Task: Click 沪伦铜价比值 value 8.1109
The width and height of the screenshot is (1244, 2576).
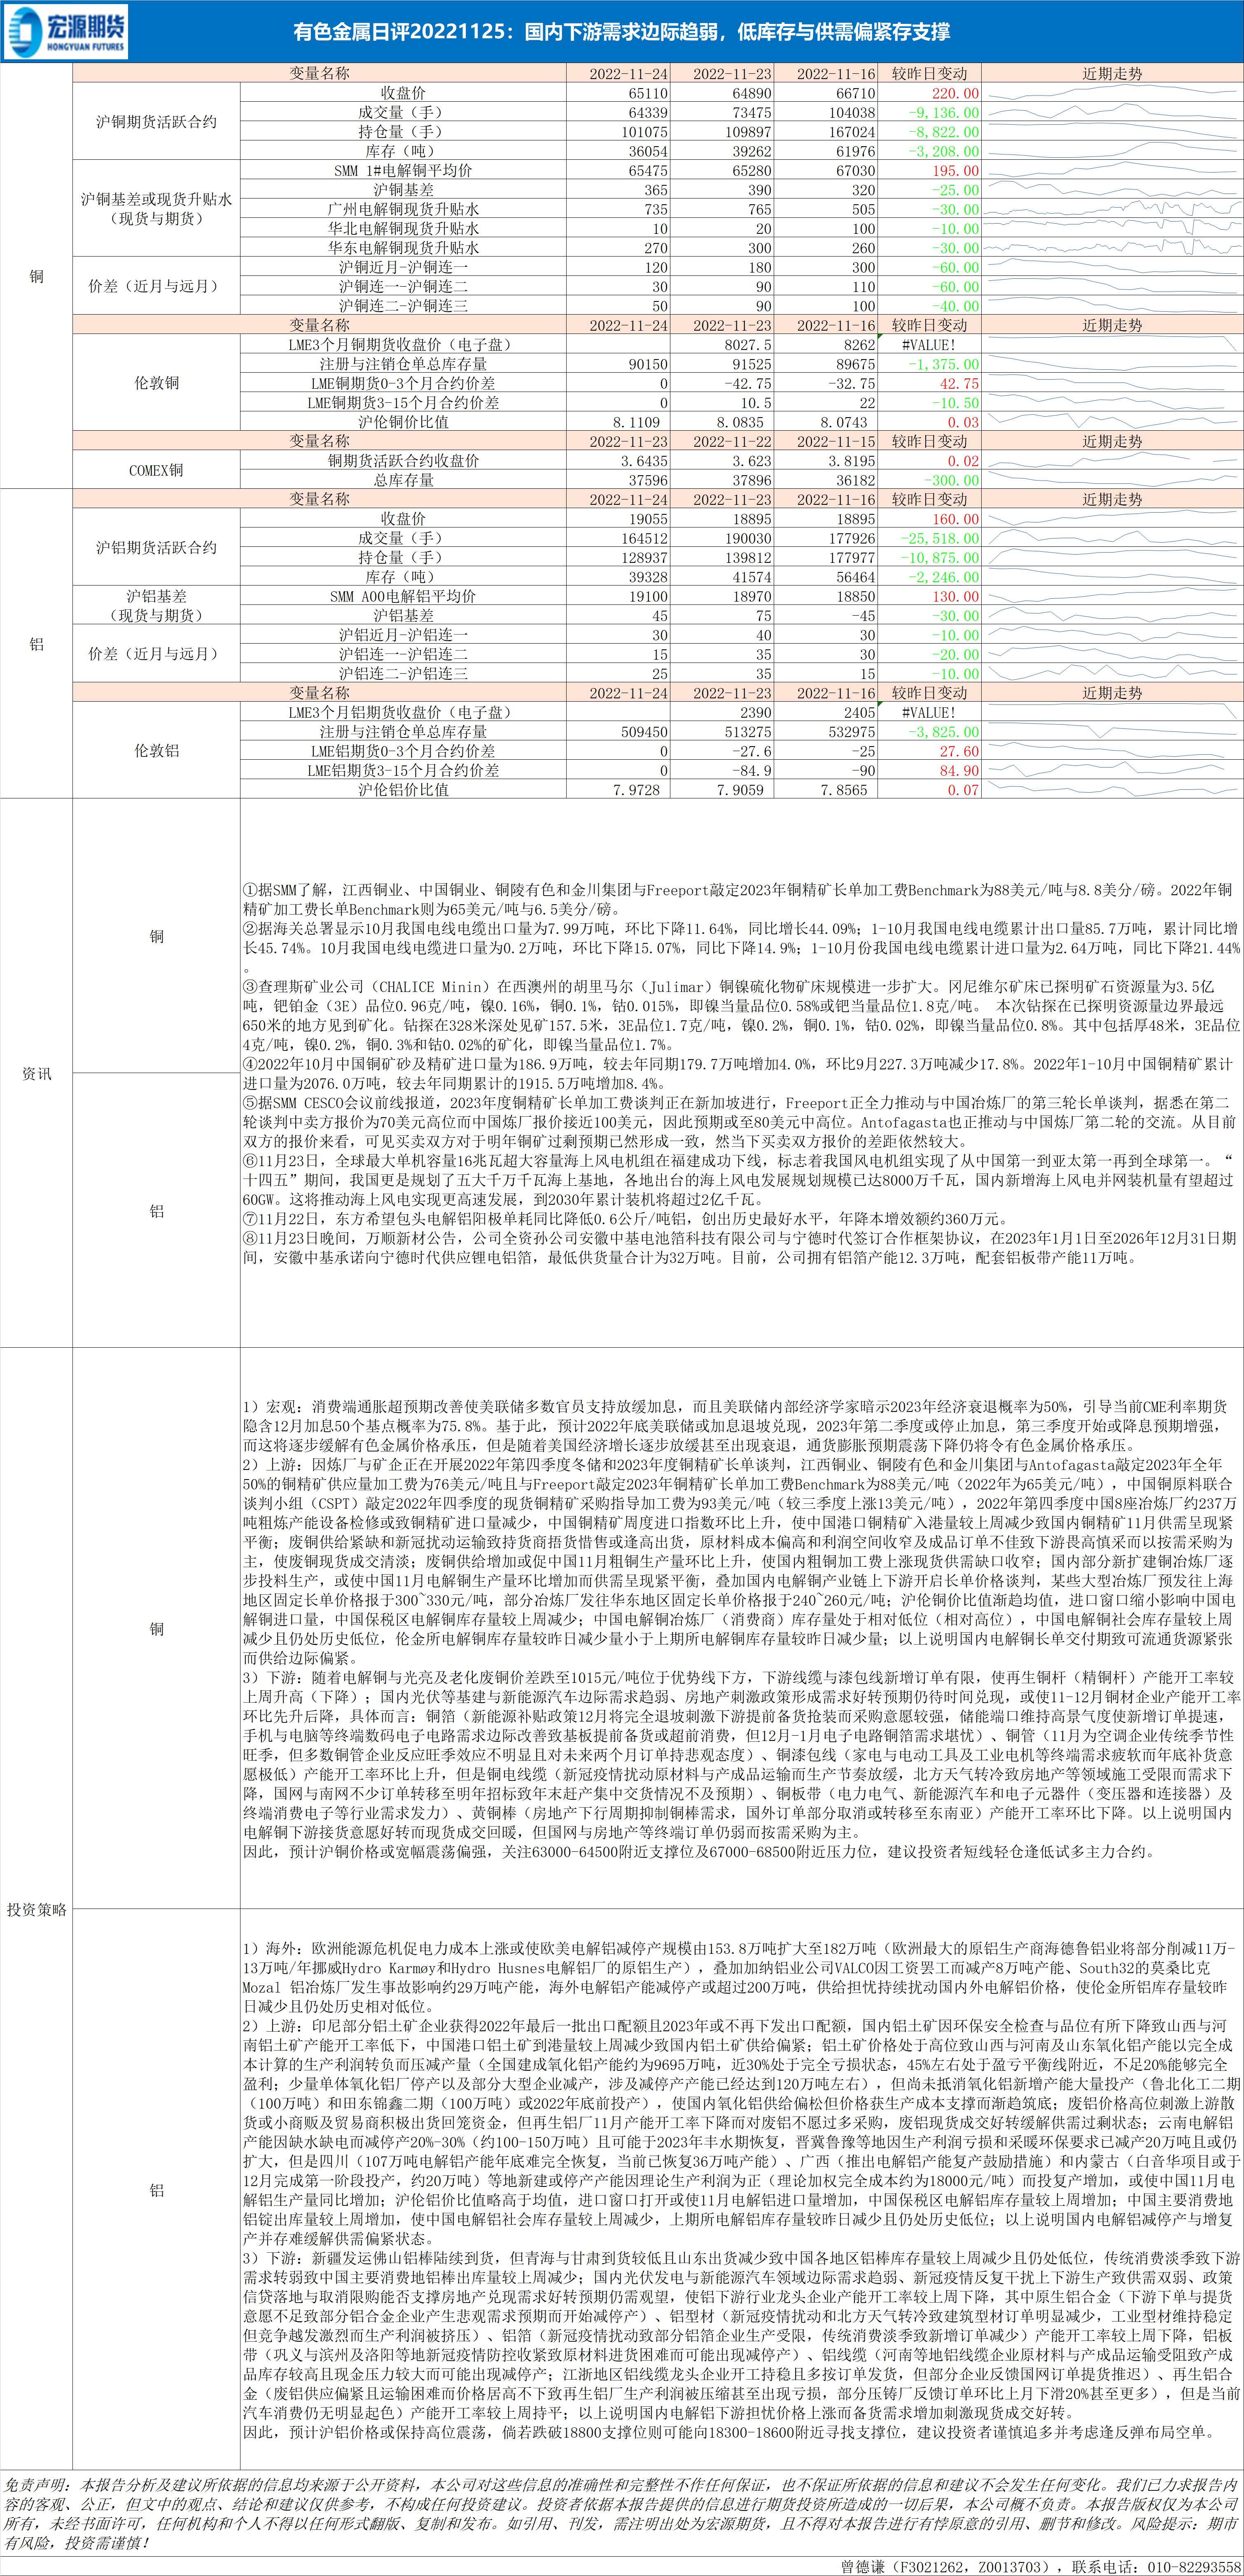Action: tap(636, 422)
